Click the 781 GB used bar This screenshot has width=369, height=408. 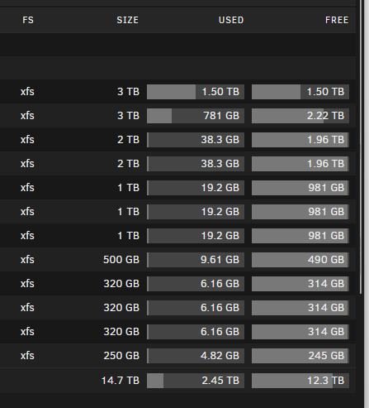coord(196,116)
